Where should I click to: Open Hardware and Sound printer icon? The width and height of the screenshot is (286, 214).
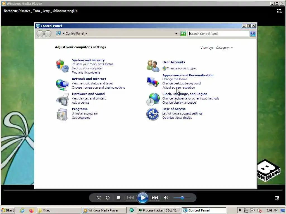point(63,99)
